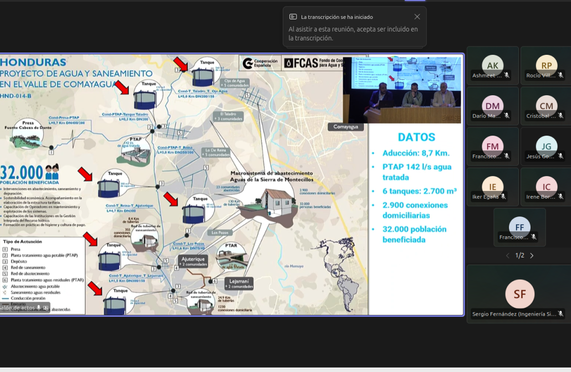Go to previous page of participants
Image resolution: width=571 pixels, height=372 pixels.
pyautogui.click(x=507, y=256)
